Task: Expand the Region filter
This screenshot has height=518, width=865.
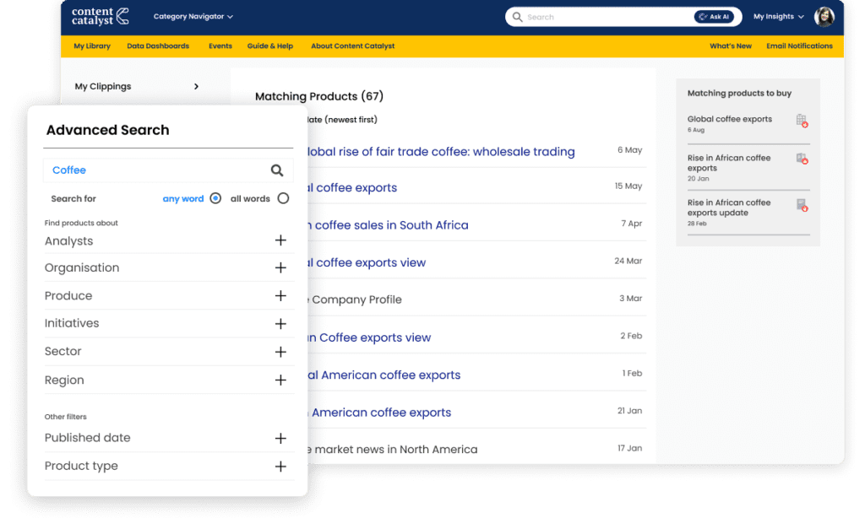Action: (x=280, y=380)
